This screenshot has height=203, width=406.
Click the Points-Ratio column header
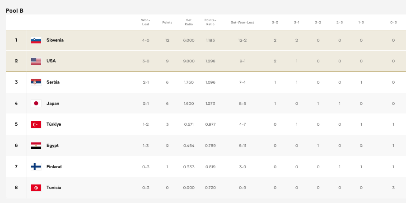point(210,22)
